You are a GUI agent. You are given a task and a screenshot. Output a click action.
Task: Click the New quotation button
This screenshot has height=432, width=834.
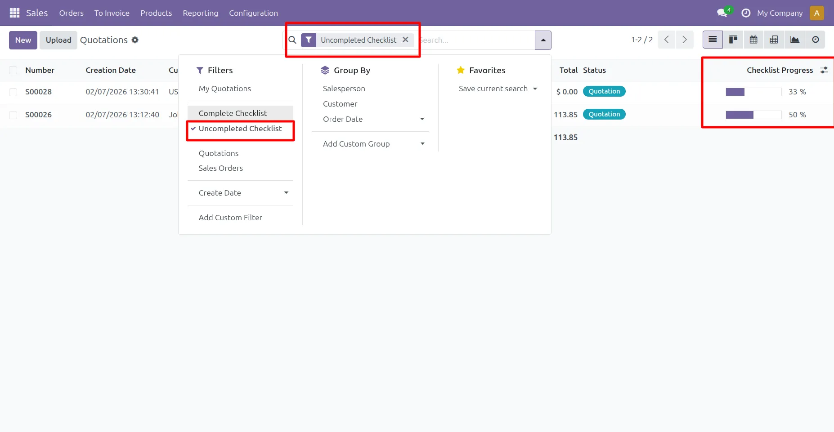pos(23,40)
